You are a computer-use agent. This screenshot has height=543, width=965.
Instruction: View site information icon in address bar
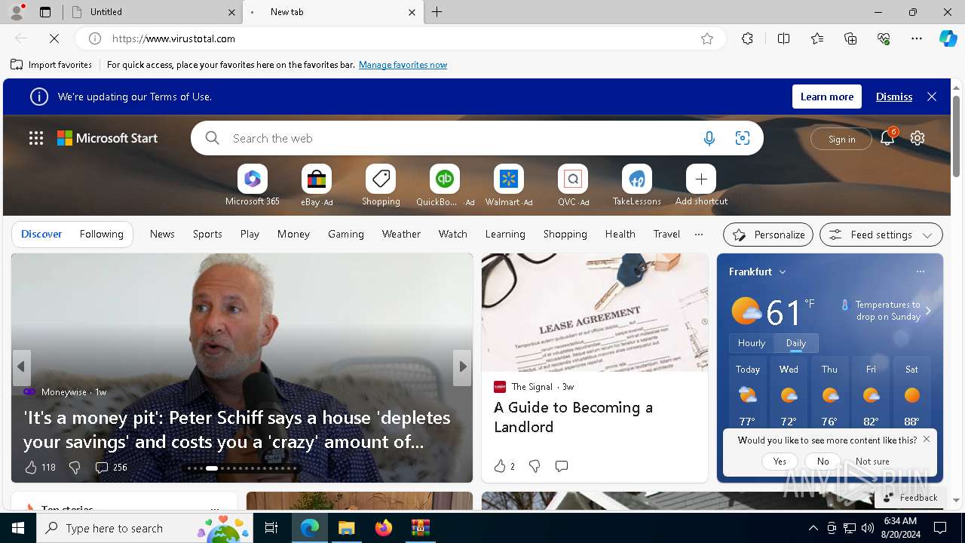pyautogui.click(x=95, y=38)
